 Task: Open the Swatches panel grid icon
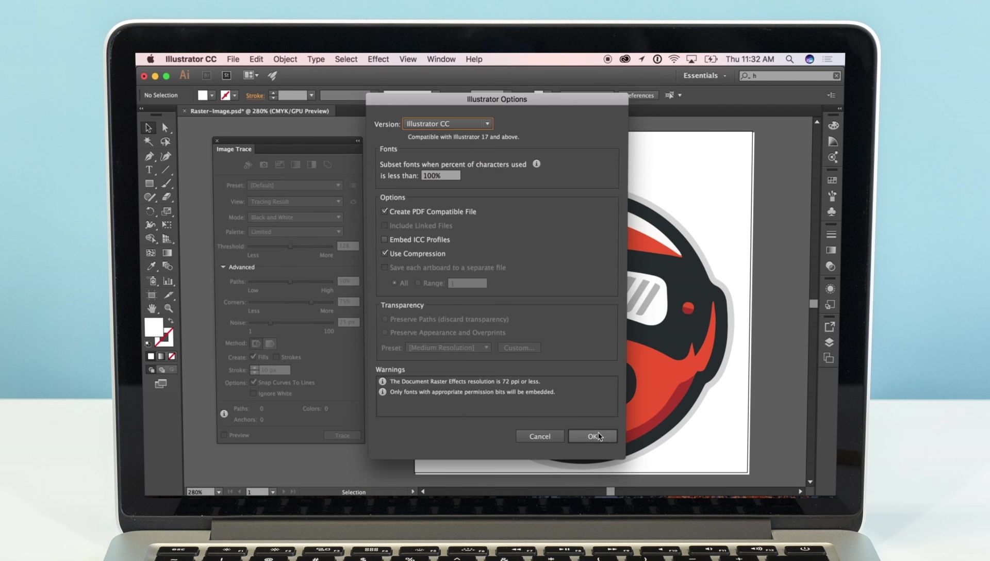832,180
